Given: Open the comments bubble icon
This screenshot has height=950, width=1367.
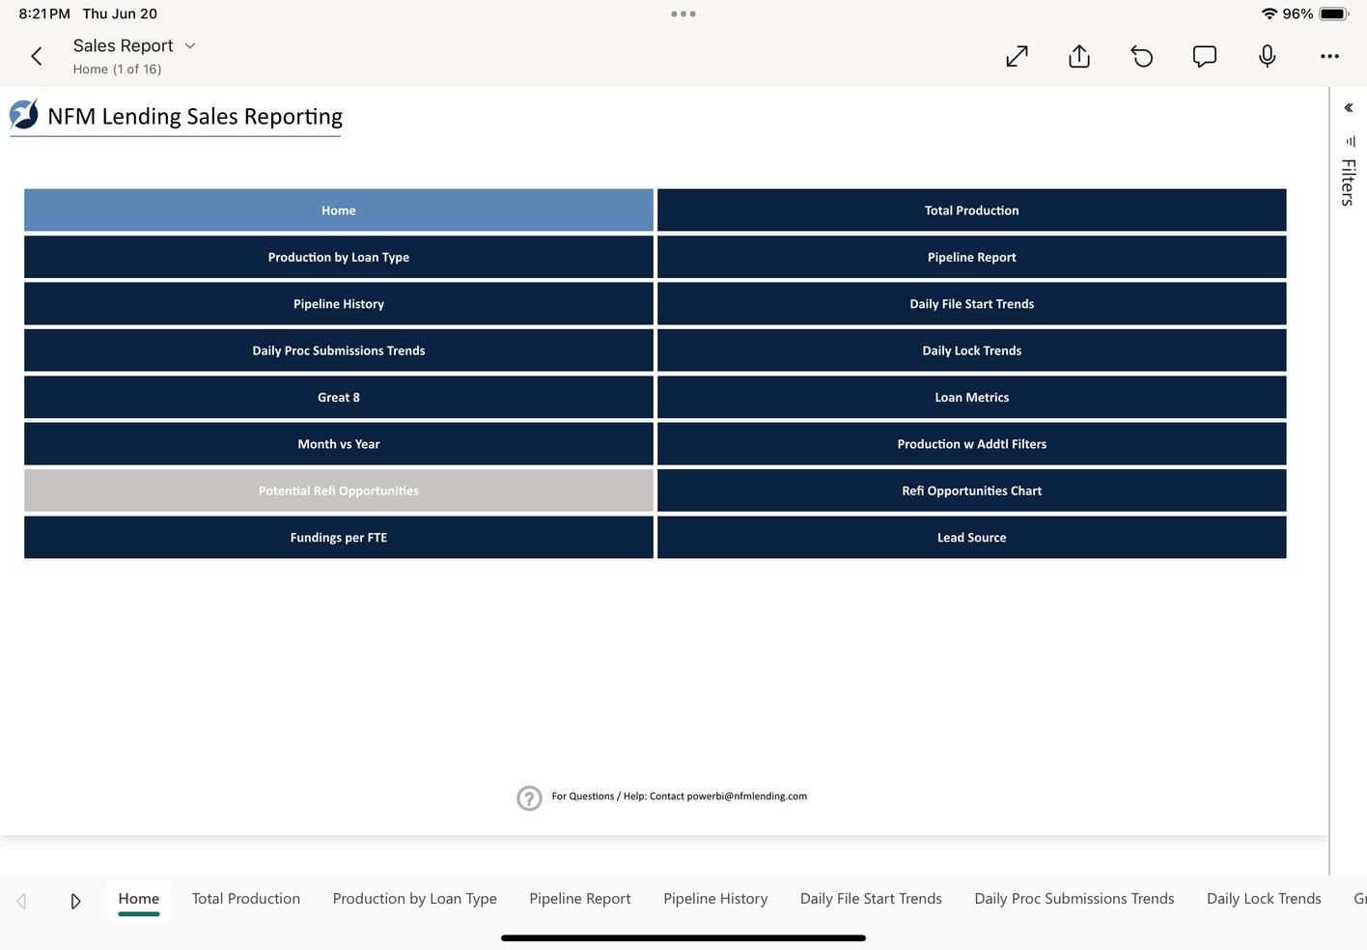Looking at the screenshot, I should coord(1205,57).
